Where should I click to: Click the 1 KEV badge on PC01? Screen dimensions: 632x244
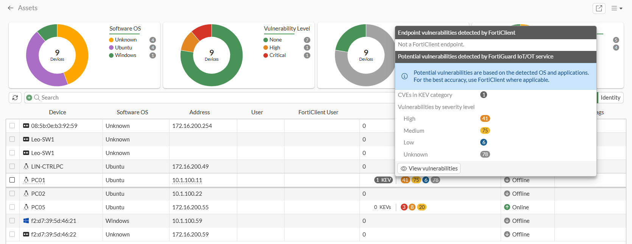[383, 180]
